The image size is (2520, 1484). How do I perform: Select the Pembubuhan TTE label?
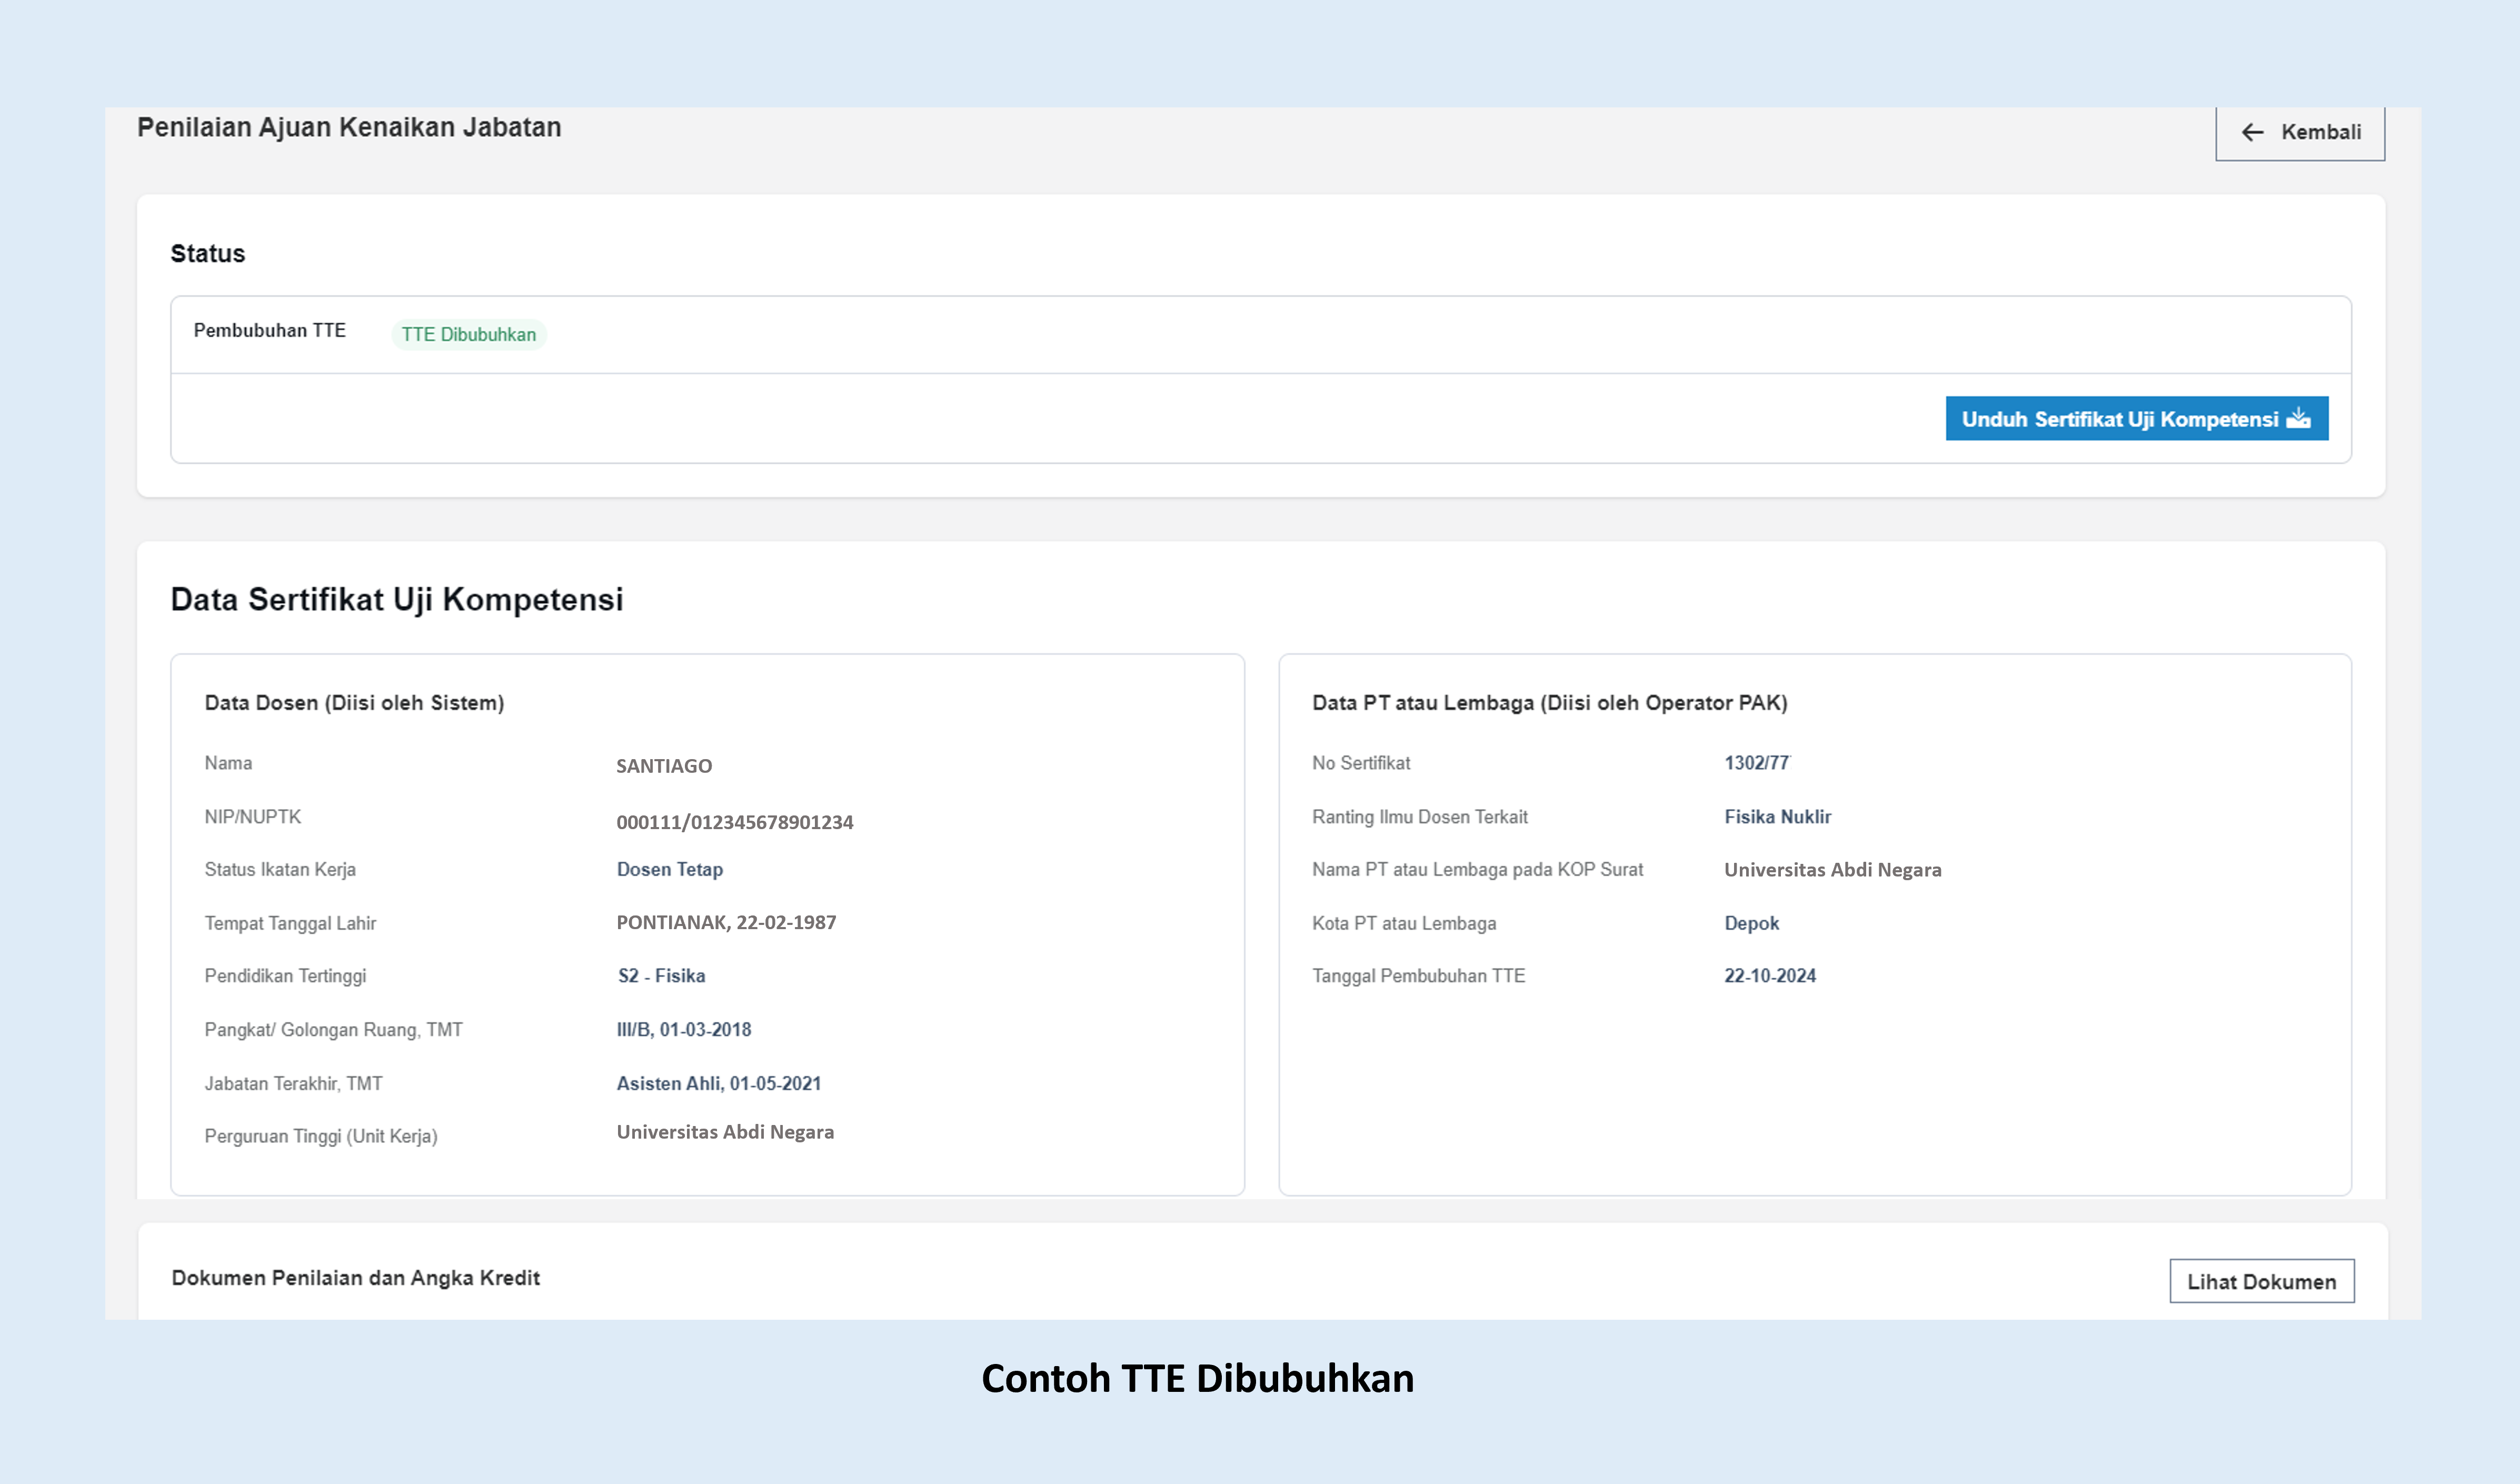pyautogui.click(x=270, y=330)
